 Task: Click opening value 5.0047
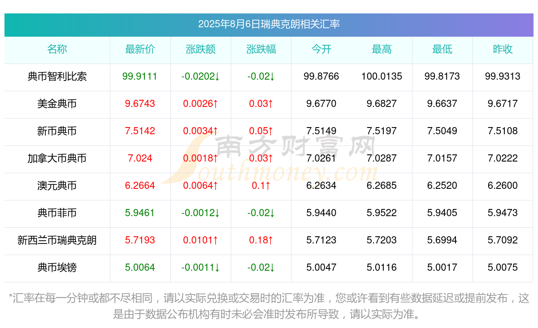tap(321, 268)
